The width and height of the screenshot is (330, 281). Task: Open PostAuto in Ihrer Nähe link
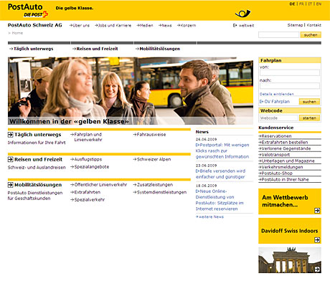[x=283, y=180]
